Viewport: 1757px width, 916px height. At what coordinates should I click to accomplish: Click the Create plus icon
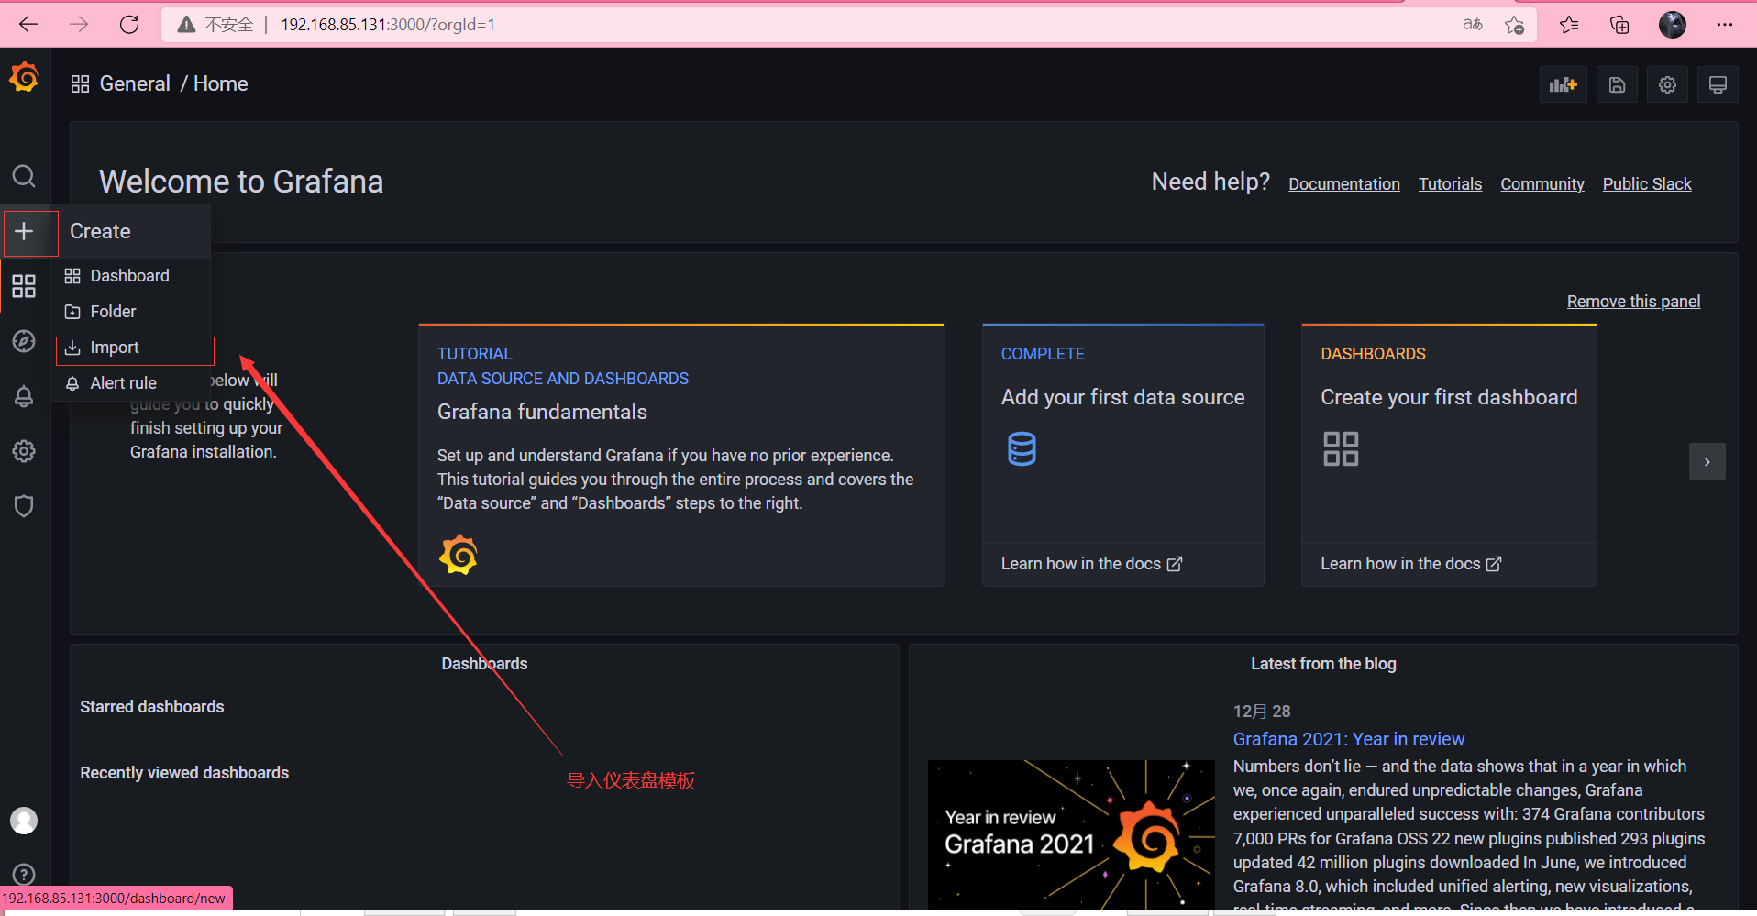click(x=24, y=231)
